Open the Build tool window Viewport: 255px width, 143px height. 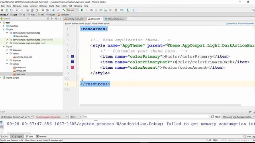[29, 137]
